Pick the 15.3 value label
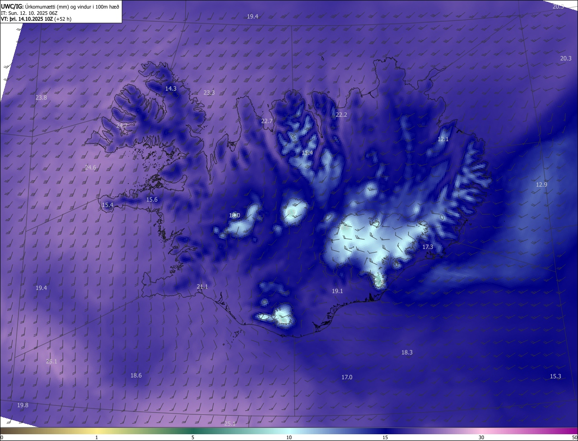Viewport: 578px width, 441px height. [555, 377]
